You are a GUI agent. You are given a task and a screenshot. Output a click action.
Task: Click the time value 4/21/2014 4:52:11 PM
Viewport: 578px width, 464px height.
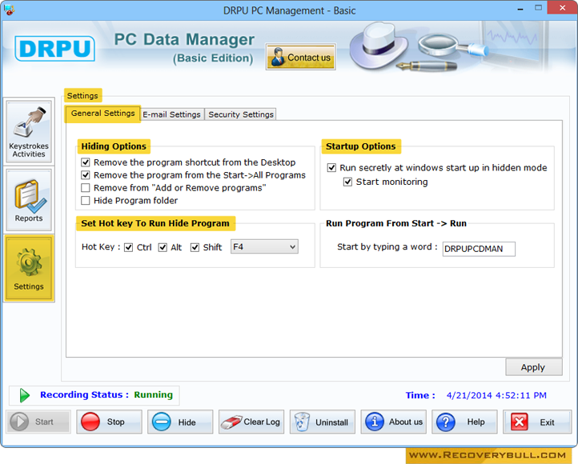pyautogui.click(x=496, y=395)
